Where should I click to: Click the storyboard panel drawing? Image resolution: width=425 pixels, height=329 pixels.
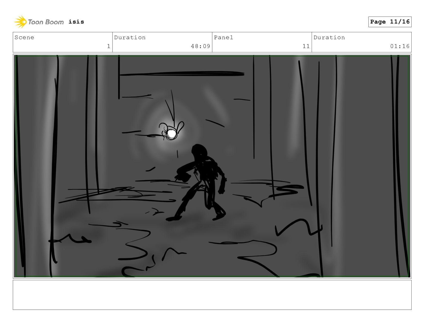212,166
